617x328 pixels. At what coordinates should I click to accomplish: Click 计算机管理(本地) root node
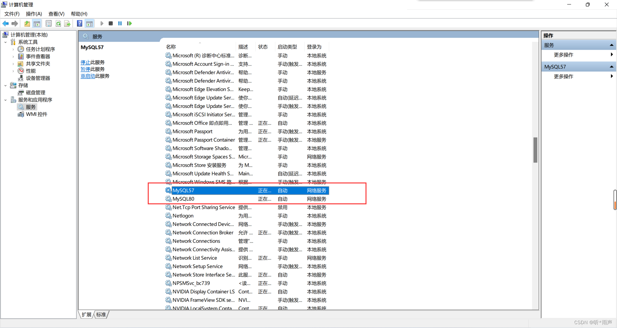tap(29, 35)
